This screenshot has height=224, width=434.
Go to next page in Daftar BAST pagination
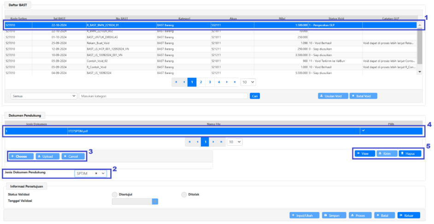pos(227,82)
